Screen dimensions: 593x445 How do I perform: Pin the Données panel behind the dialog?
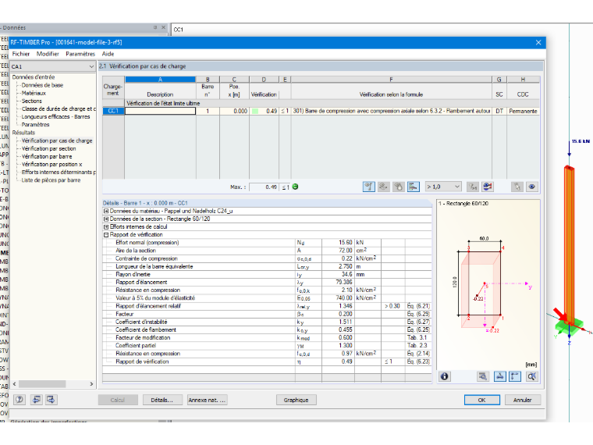click(x=155, y=27)
